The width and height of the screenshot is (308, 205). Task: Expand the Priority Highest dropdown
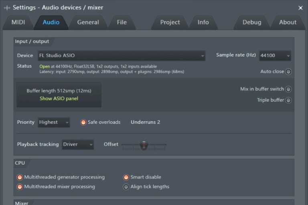coord(54,123)
